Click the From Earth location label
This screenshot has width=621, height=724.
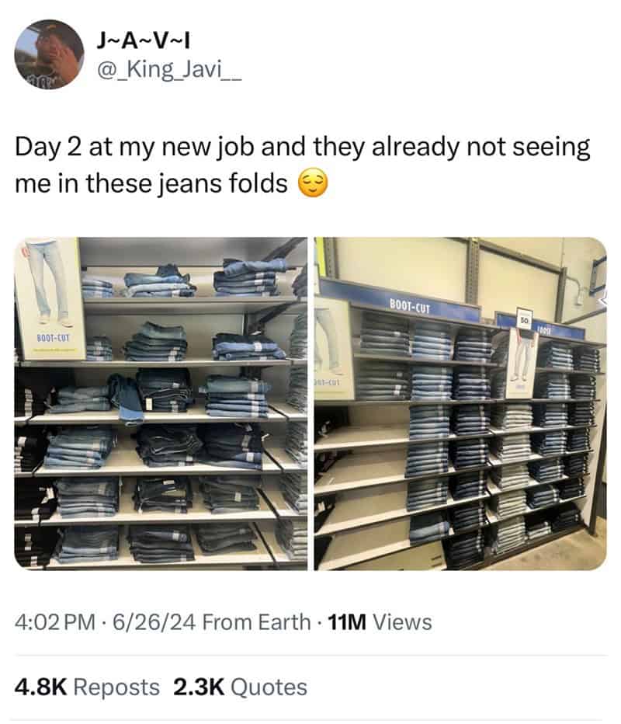[256, 622]
